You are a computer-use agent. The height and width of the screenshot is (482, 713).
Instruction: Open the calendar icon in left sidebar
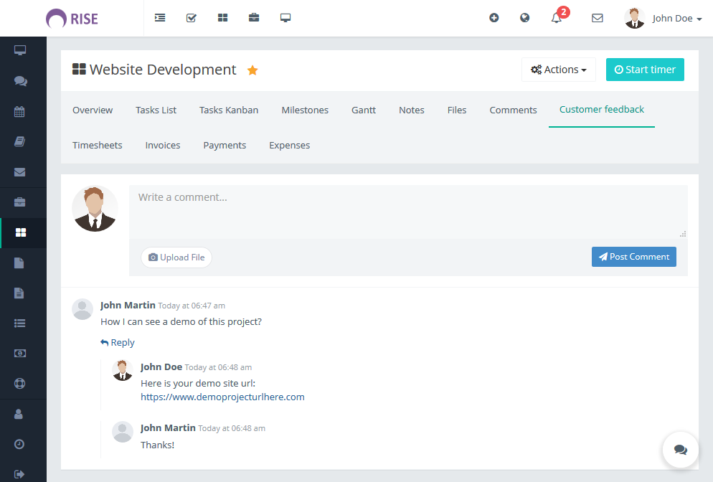click(x=20, y=111)
